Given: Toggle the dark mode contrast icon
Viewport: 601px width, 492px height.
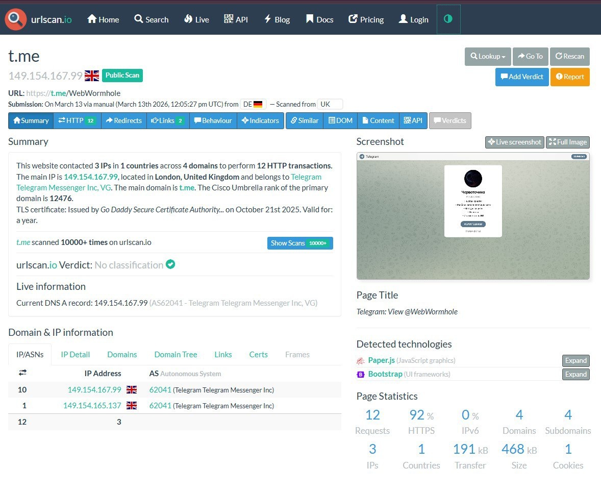Looking at the screenshot, I should coord(448,19).
